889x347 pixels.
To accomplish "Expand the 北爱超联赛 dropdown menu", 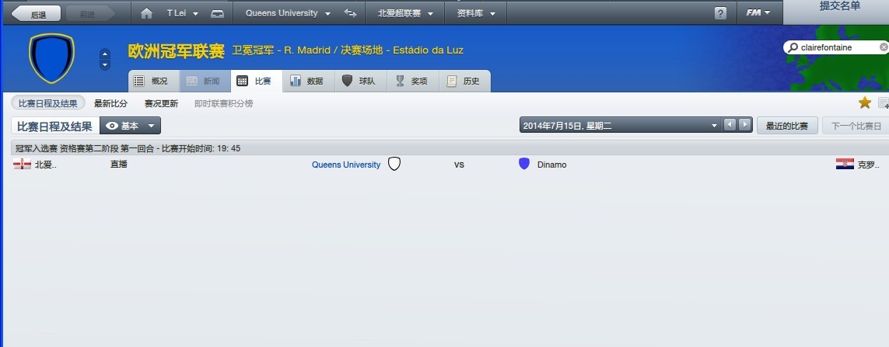I will click(405, 14).
